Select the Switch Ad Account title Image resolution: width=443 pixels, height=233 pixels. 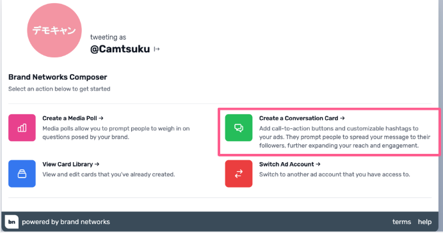point(287,164)
